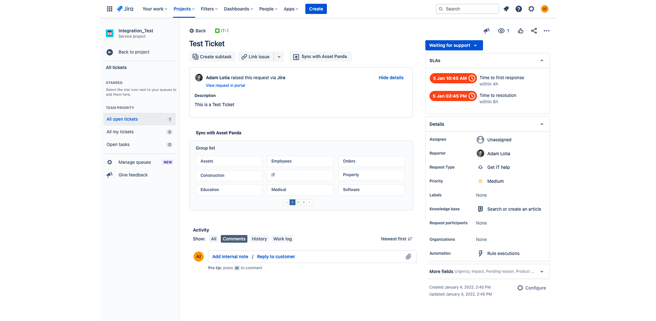Image resolution: width=656 pixels, height=321 pixels.
Task: Click the blue Create button
Action: click(x=316, y=9)
